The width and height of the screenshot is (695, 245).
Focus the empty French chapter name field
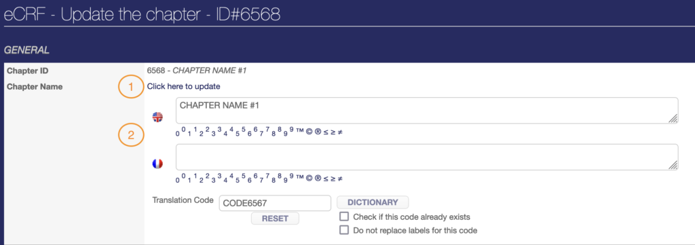pyautogui.click(x=427, y=157)
